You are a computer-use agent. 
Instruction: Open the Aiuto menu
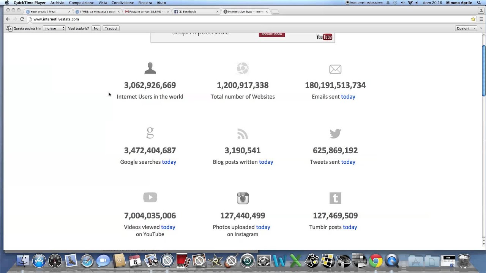[x=161, y=3]
